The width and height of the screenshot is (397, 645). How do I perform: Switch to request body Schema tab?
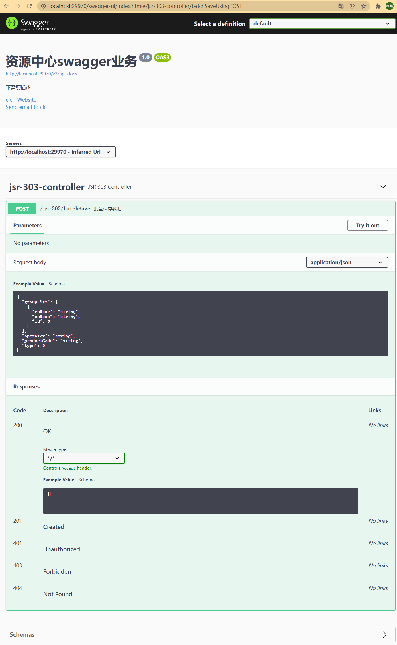click(57, 284)
